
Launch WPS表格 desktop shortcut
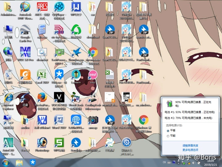point(59,143)
